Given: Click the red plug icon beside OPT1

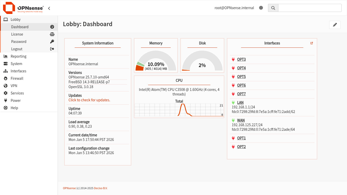Looking at the screenshot, I should pyautogui.click(x=233, y=138).
